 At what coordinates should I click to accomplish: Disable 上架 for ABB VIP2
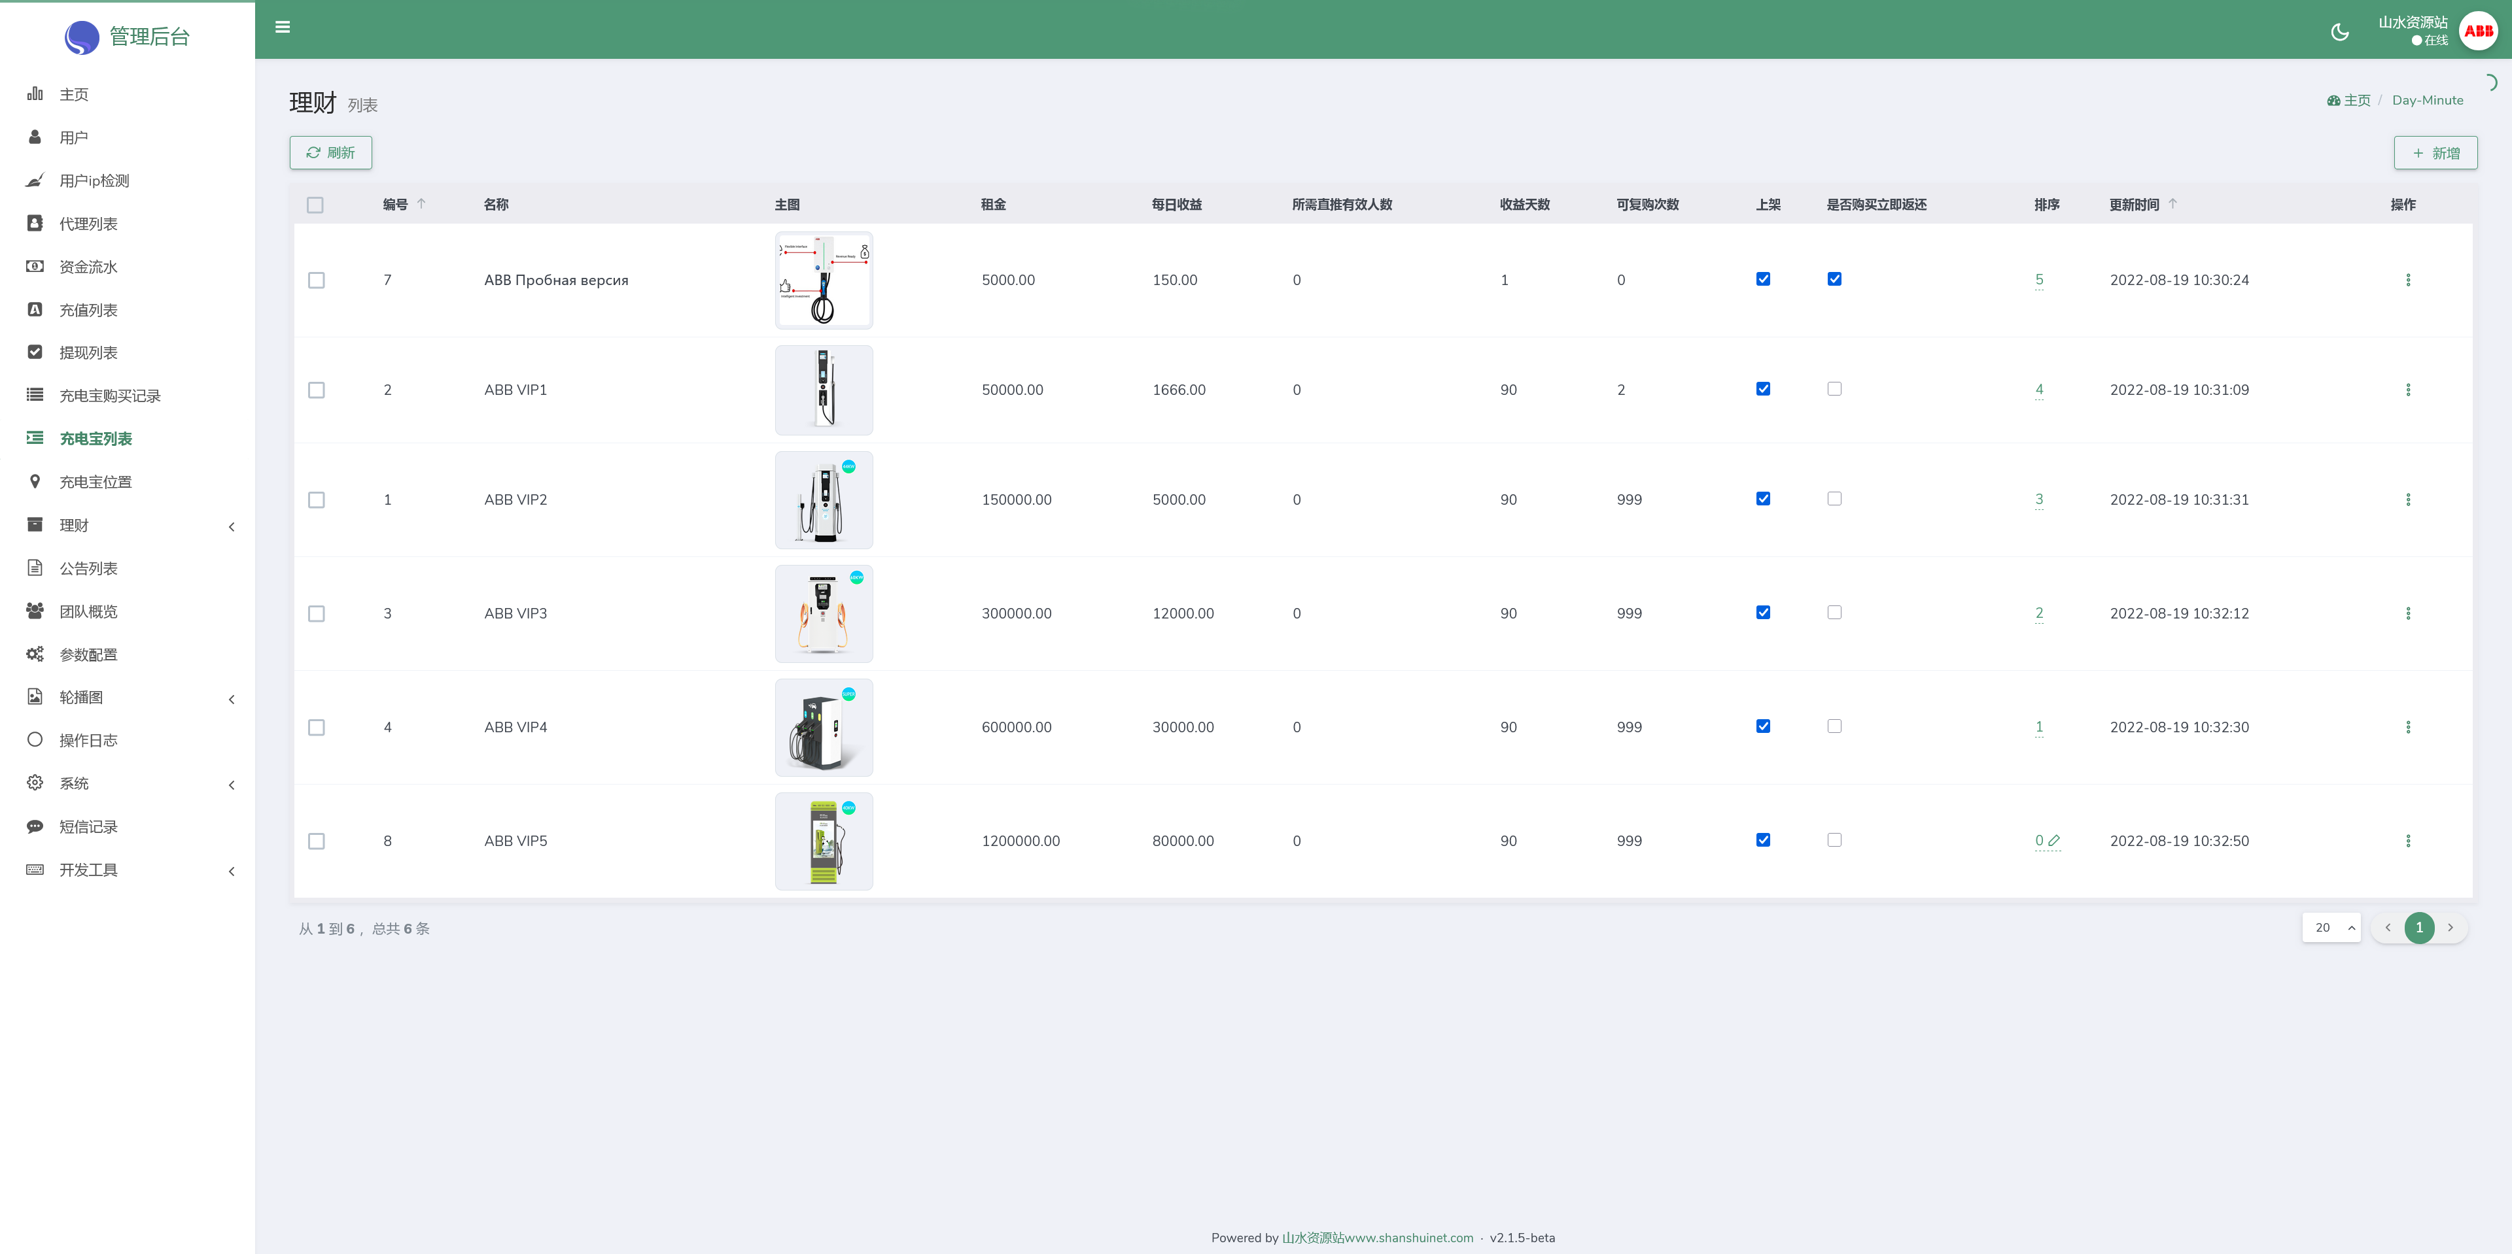1763,499
